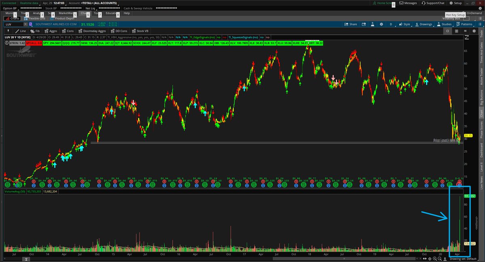Viewport: 485px width, 262px height.
Task: Click the crosshair target icon
Action: tap(430, 258)
